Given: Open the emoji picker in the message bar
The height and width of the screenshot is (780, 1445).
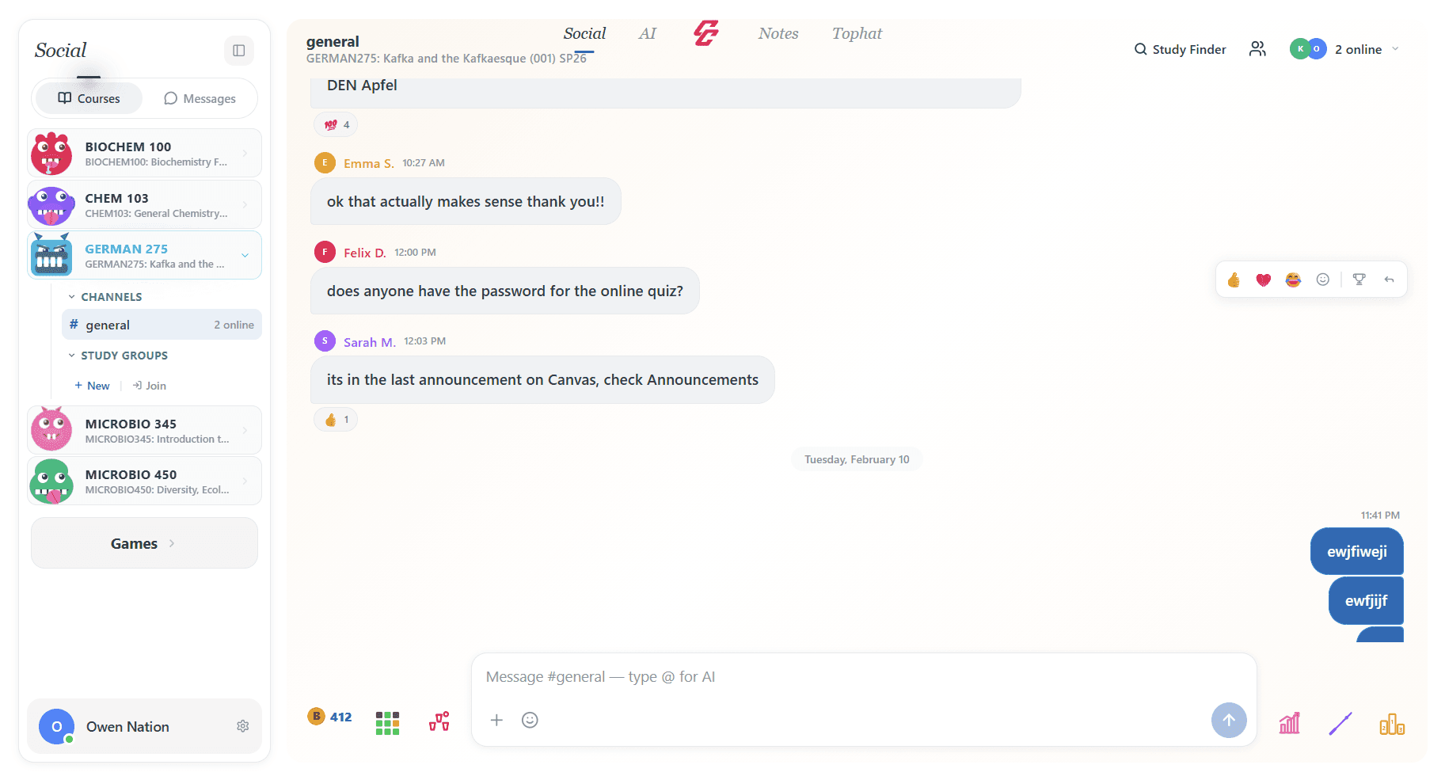Looking at the screenshot, I should click(529, 720).
